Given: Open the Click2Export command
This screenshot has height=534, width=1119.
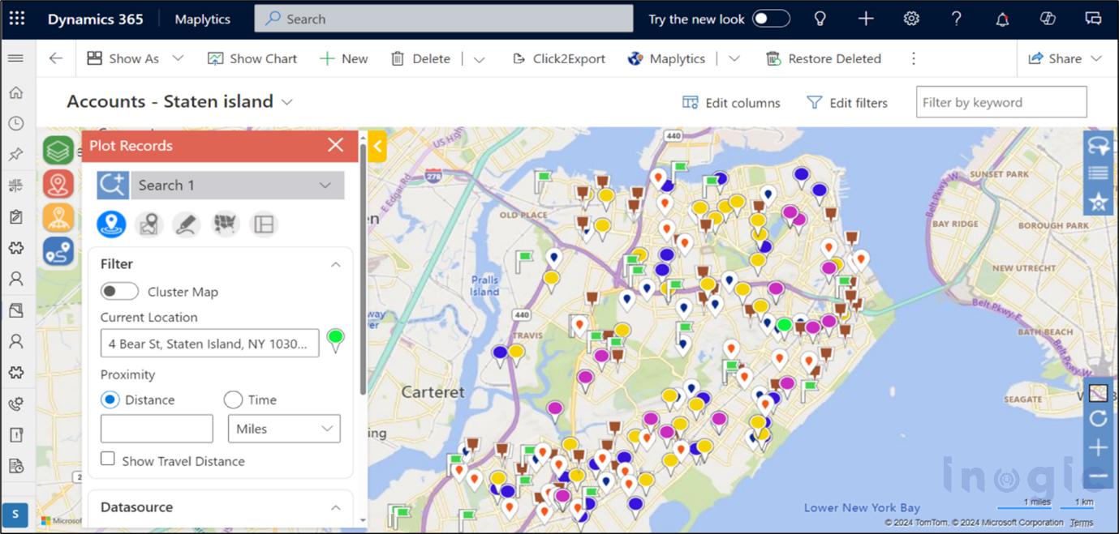Looking at the screenshot, I should click(559, 58).
